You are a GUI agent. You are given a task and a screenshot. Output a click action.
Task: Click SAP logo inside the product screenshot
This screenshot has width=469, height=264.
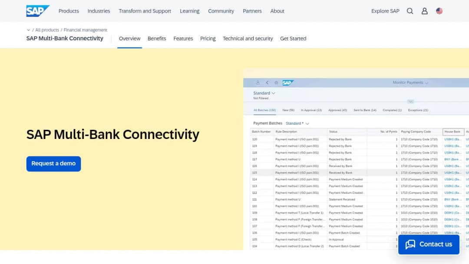point(288,83)
